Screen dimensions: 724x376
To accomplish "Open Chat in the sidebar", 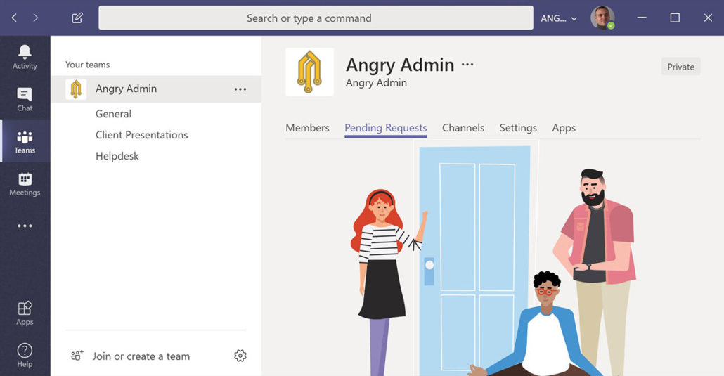I will [x=25, y=94].
